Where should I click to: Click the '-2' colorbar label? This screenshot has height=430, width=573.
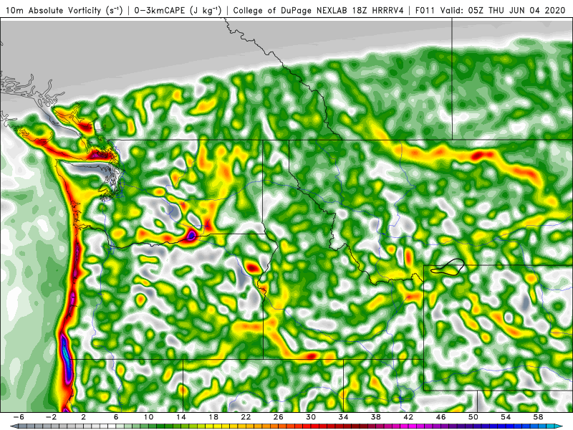tap(51, 417)
